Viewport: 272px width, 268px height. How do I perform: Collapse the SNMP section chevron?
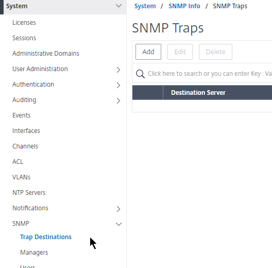pyautogui.click(x=118, y=224)
